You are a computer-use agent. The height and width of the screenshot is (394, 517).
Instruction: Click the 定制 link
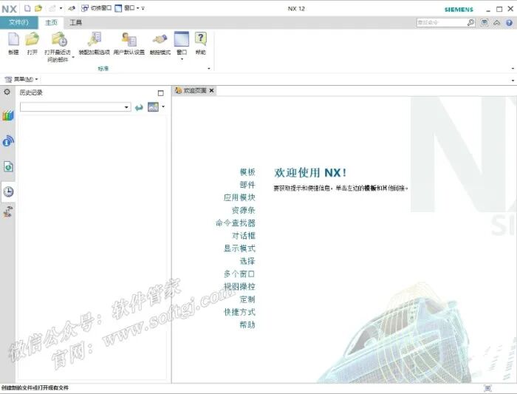247,299
